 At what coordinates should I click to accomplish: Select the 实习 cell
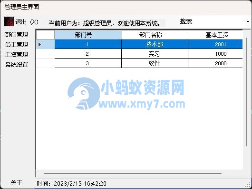coord(155,54)
